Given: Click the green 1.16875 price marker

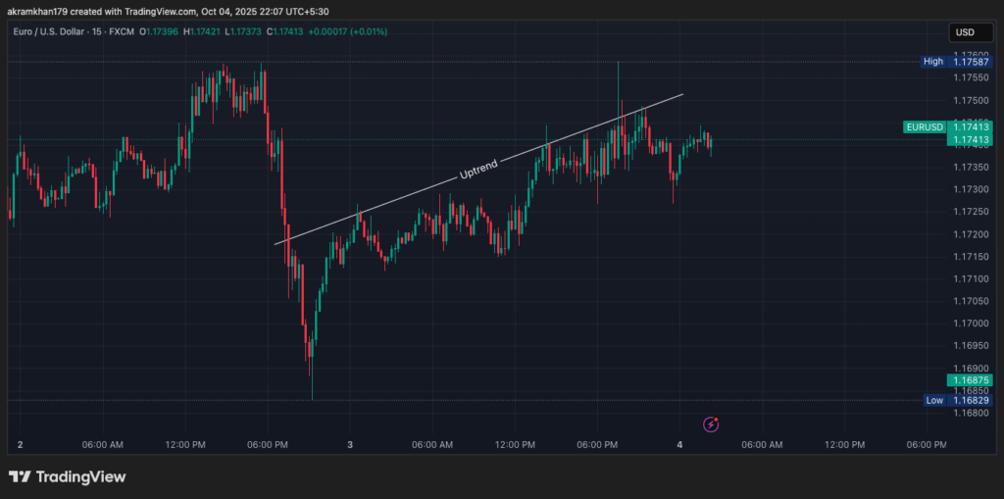Looking at the screenshot, I should tap(969, 379).
